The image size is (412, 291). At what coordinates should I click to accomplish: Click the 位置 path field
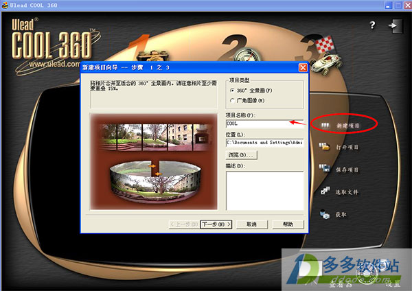pos(264,143)
